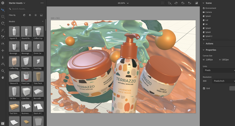Open the Pixels/Inch resolution dropdown
The image size is (235, 126).
coord(224,81)
